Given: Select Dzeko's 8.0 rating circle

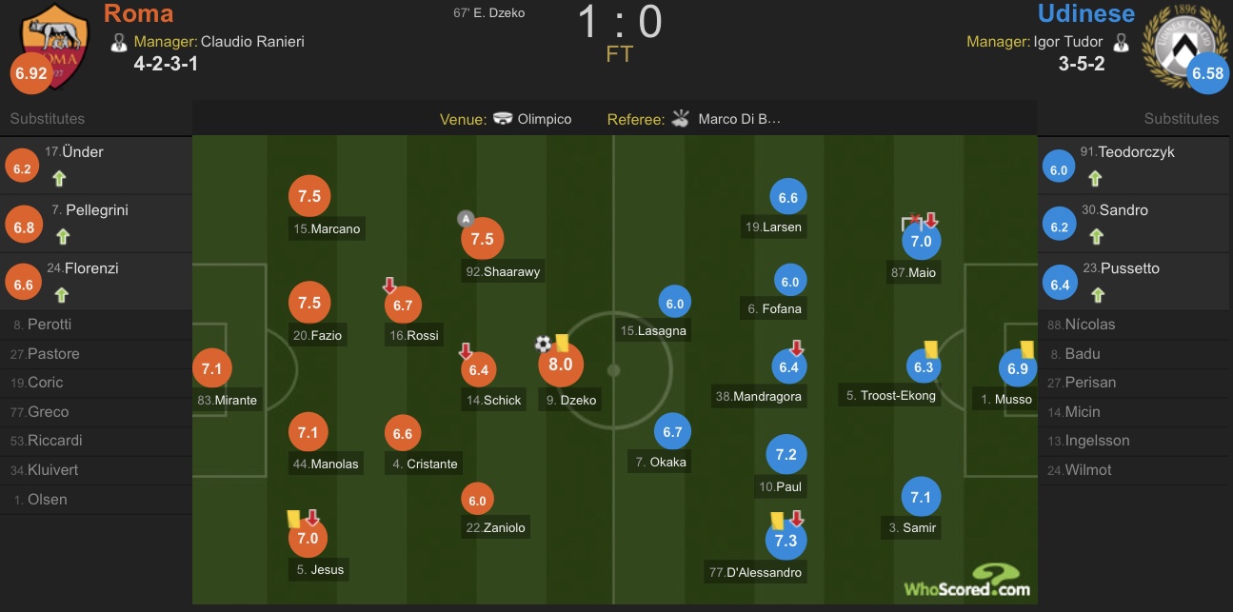Looking at the screenshot, I should 561,364.
